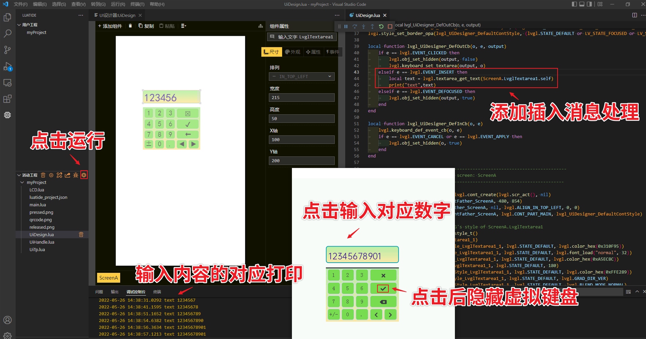
Task: Step over in the debug toolbar
Action: (355, 26)
